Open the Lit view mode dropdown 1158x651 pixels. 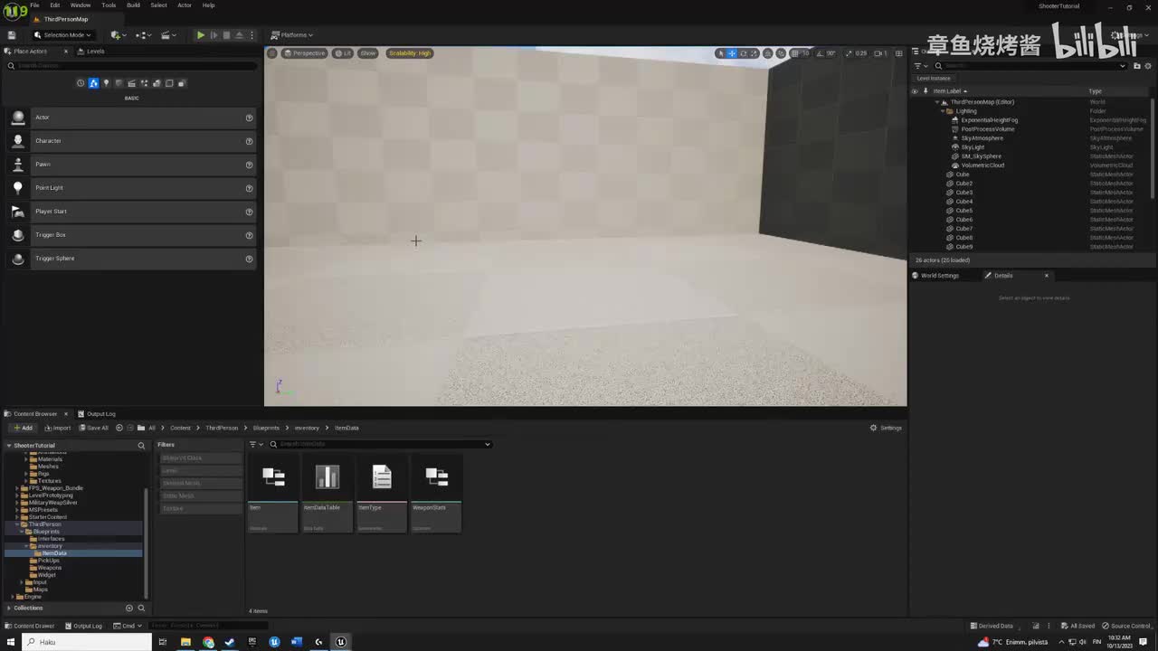coord(343,53)
